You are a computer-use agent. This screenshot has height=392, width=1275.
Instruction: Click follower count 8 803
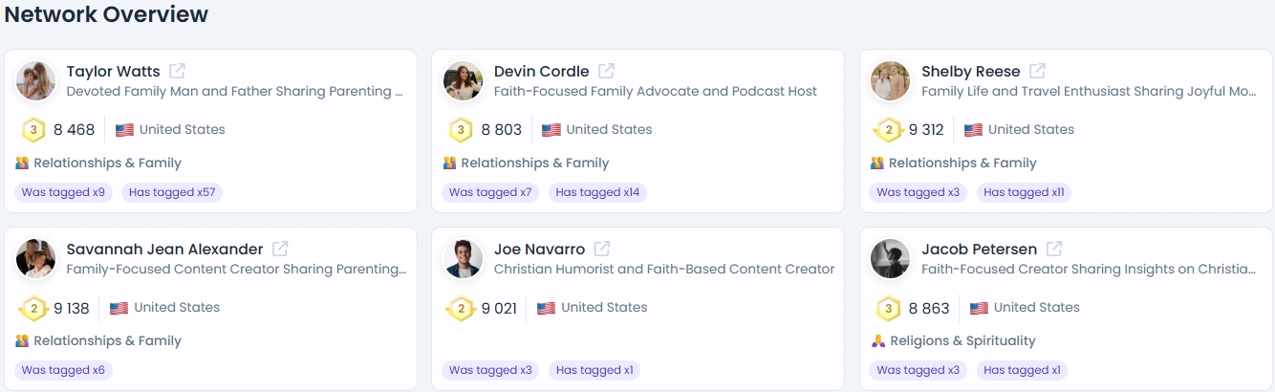[502, 130]
